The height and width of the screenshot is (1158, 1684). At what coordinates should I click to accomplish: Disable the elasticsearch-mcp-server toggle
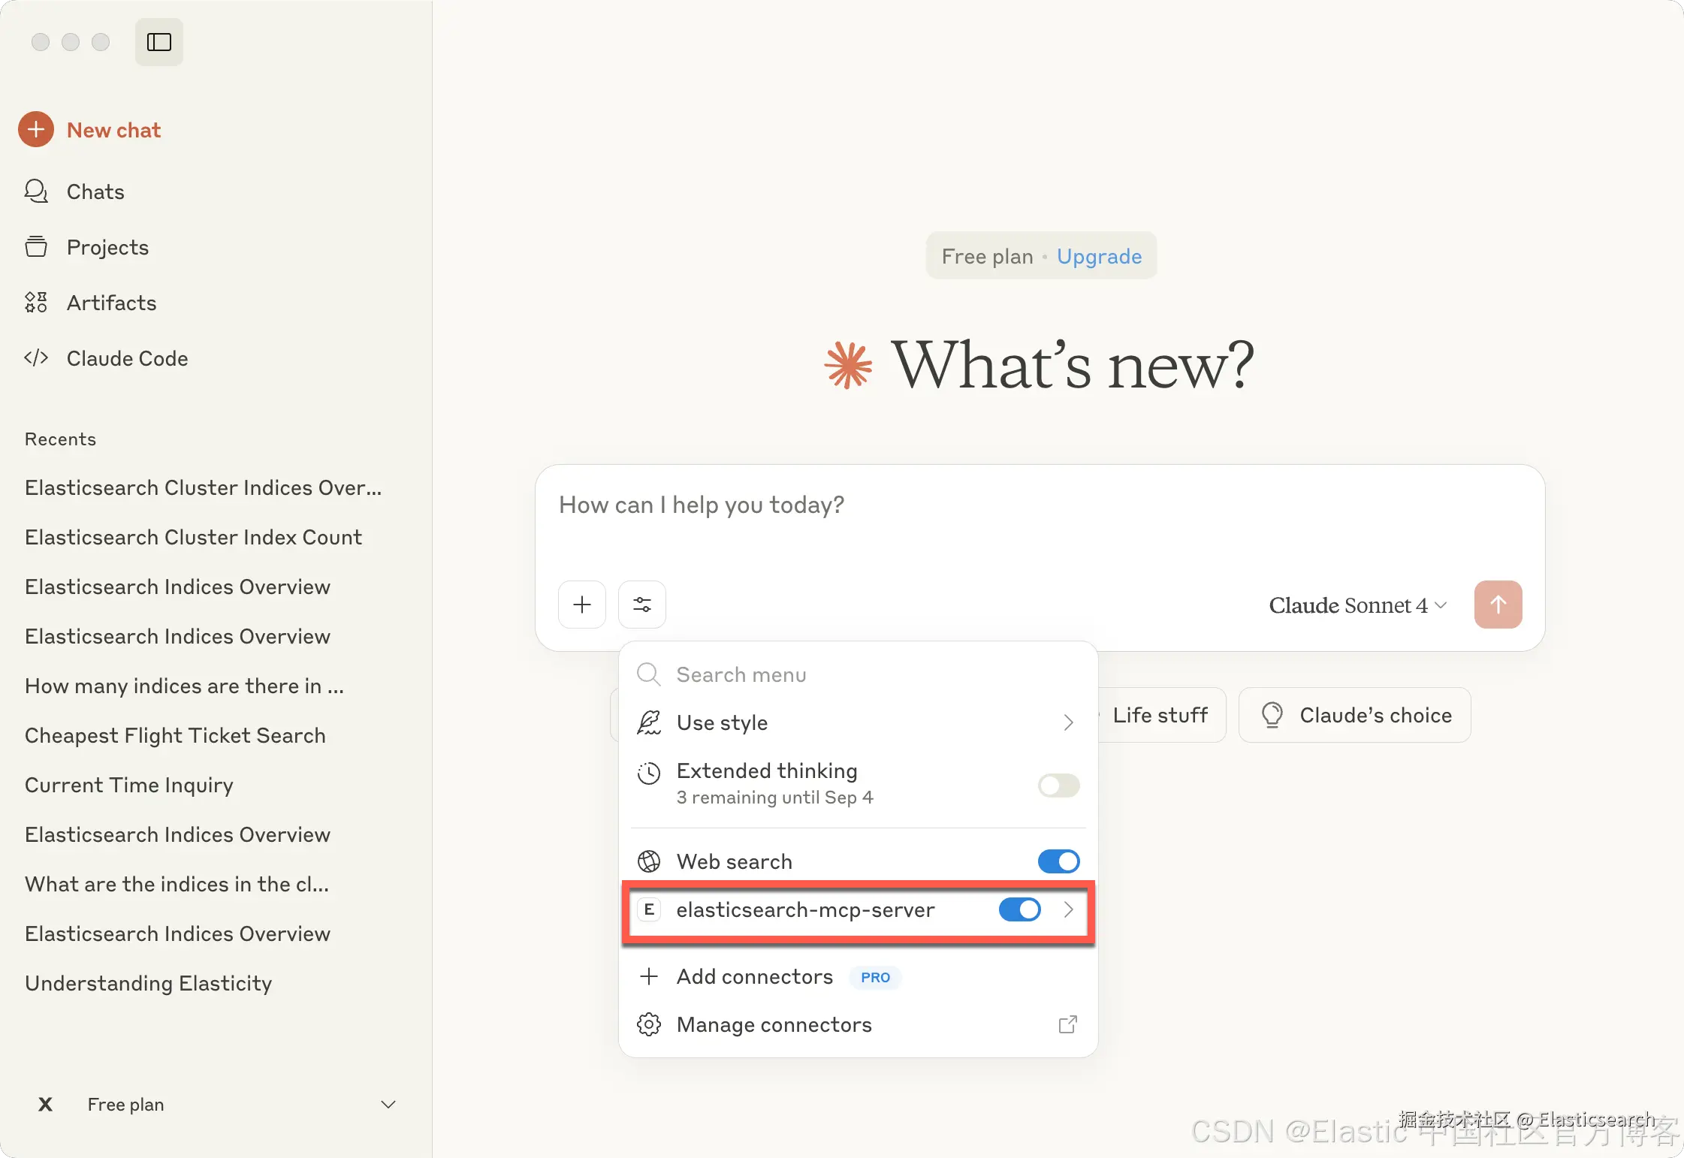click(x=1019, y=910)
